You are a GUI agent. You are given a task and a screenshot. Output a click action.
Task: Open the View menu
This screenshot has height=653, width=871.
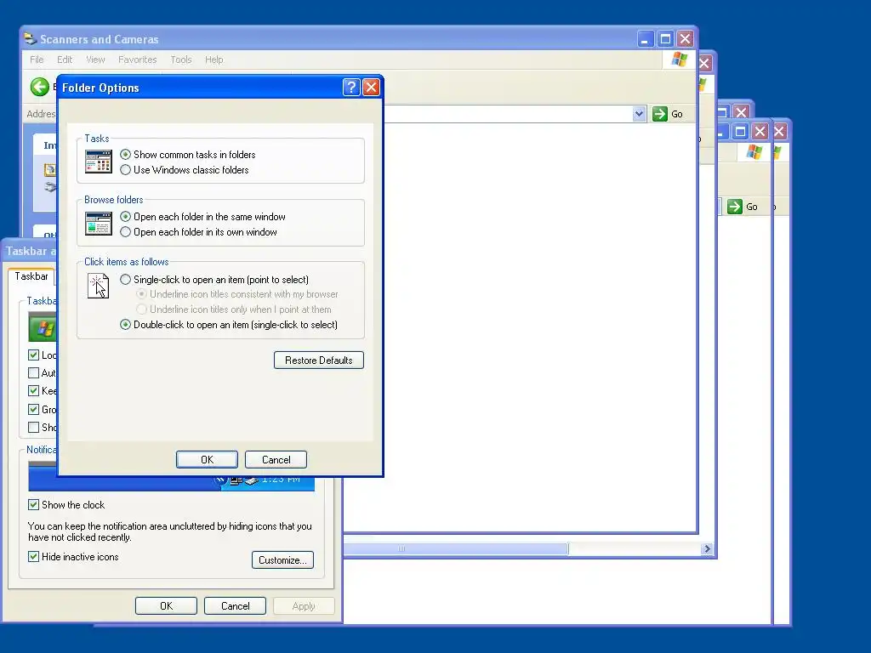(95, 60)
